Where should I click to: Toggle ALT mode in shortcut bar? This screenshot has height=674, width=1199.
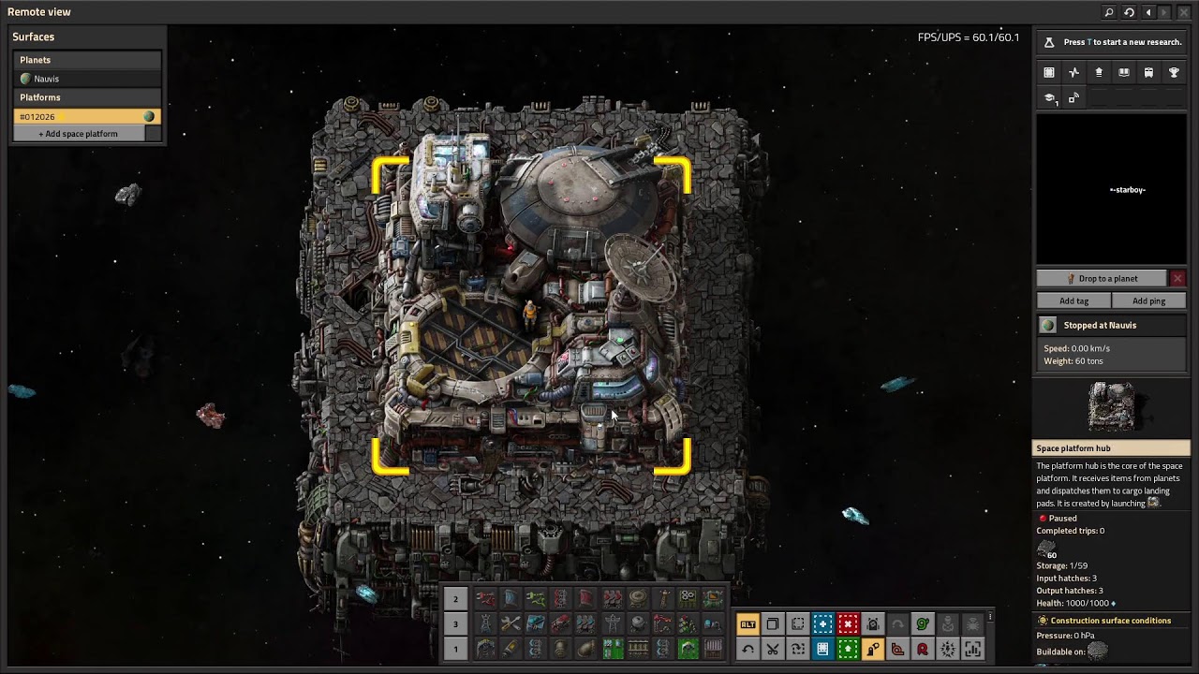748,623
